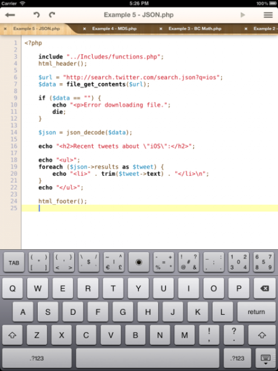
Task: Tap the hash and punctuation symbols key
Action: 188,263
